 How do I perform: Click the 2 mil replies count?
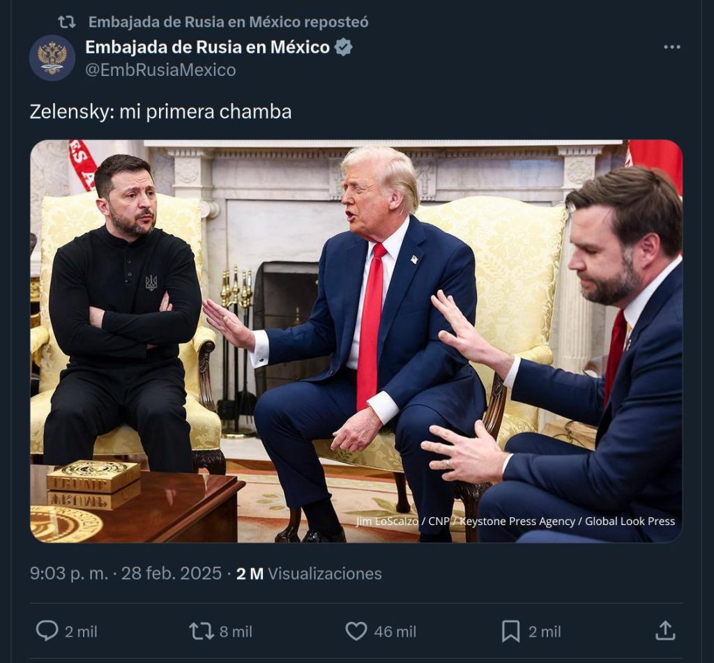[81, 632]
